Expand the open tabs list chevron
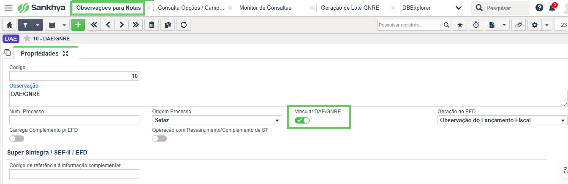 459,8
